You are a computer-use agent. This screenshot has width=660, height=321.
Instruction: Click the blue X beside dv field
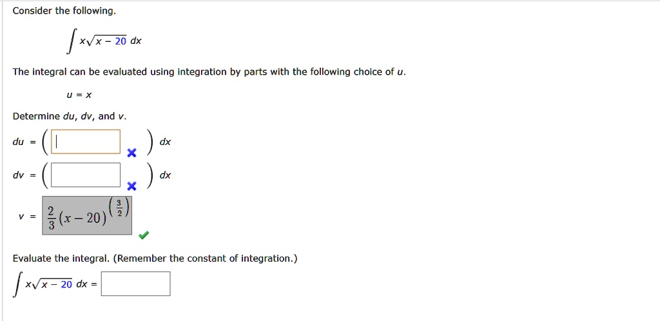point(131,186)
